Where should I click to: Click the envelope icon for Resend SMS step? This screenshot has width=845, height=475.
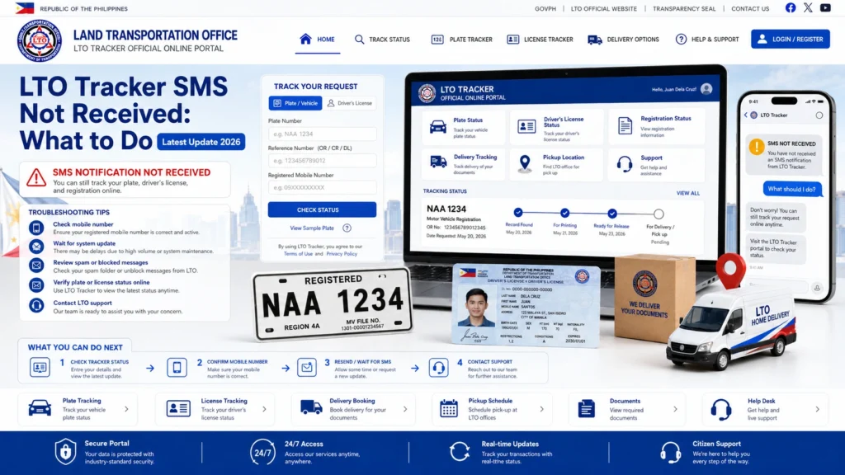307,367
